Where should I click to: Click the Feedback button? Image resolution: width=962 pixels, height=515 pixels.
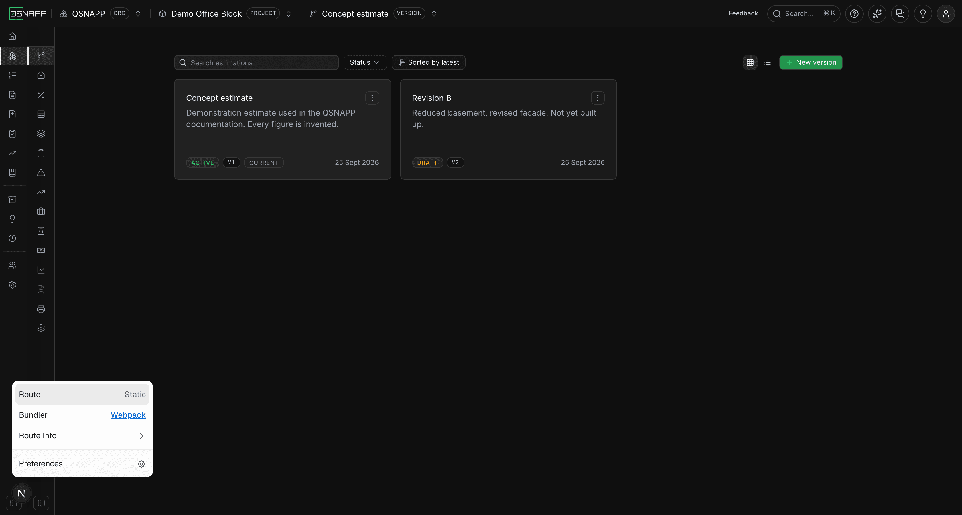(743, 13)
